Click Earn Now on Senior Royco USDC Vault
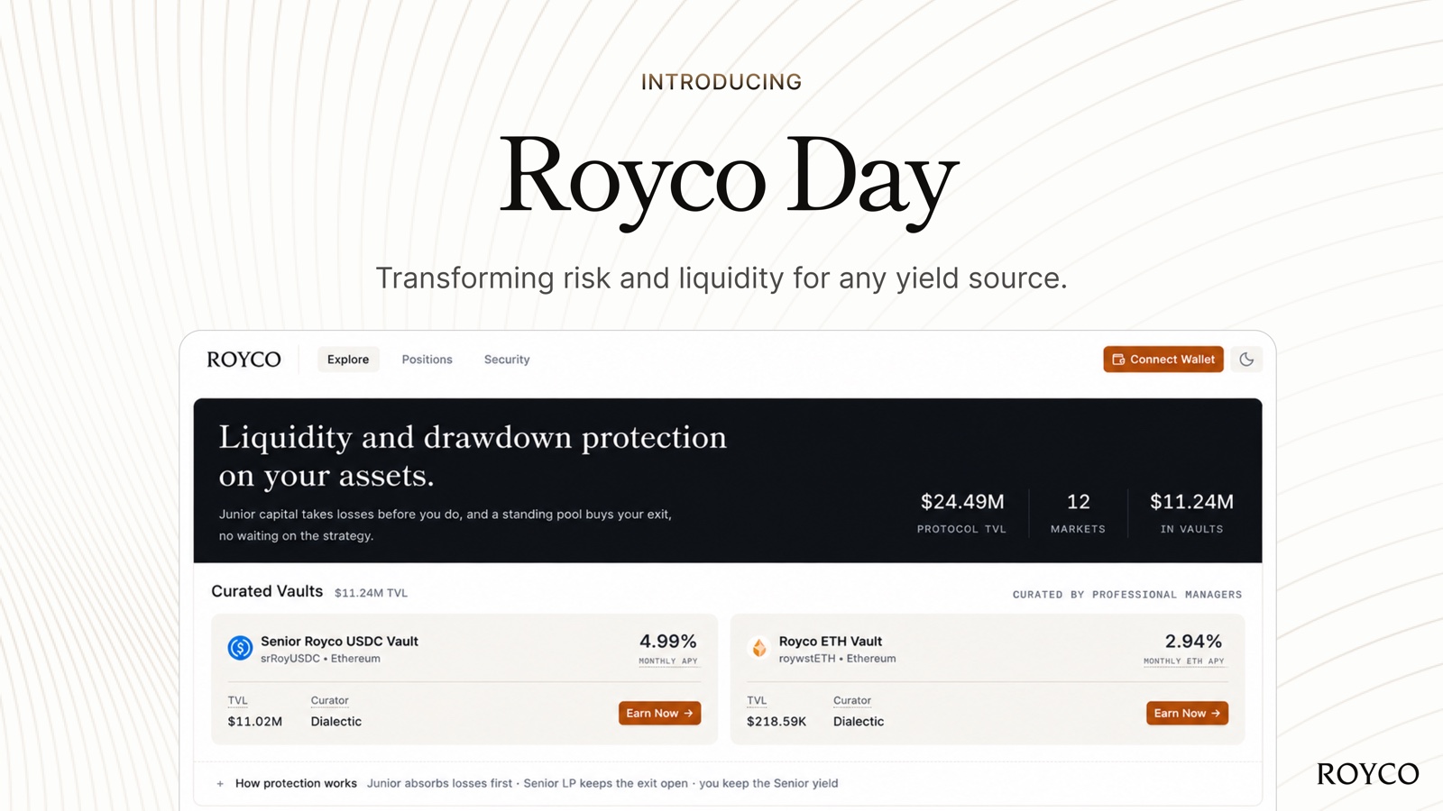Viewport: 1443px width, 811px height. pyautogui.click(x=659, y=713)
